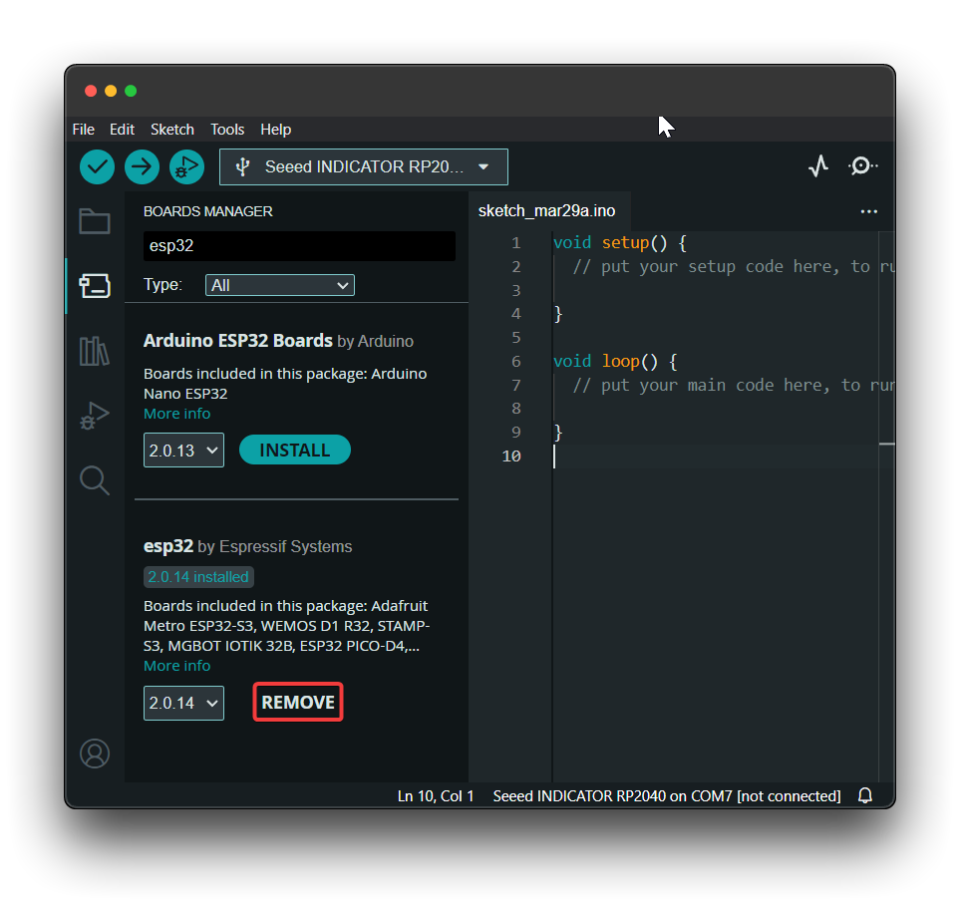Open the editor tab three-dots menu
This screenshot has height=905, width=960.
click(x=868, y=211)
